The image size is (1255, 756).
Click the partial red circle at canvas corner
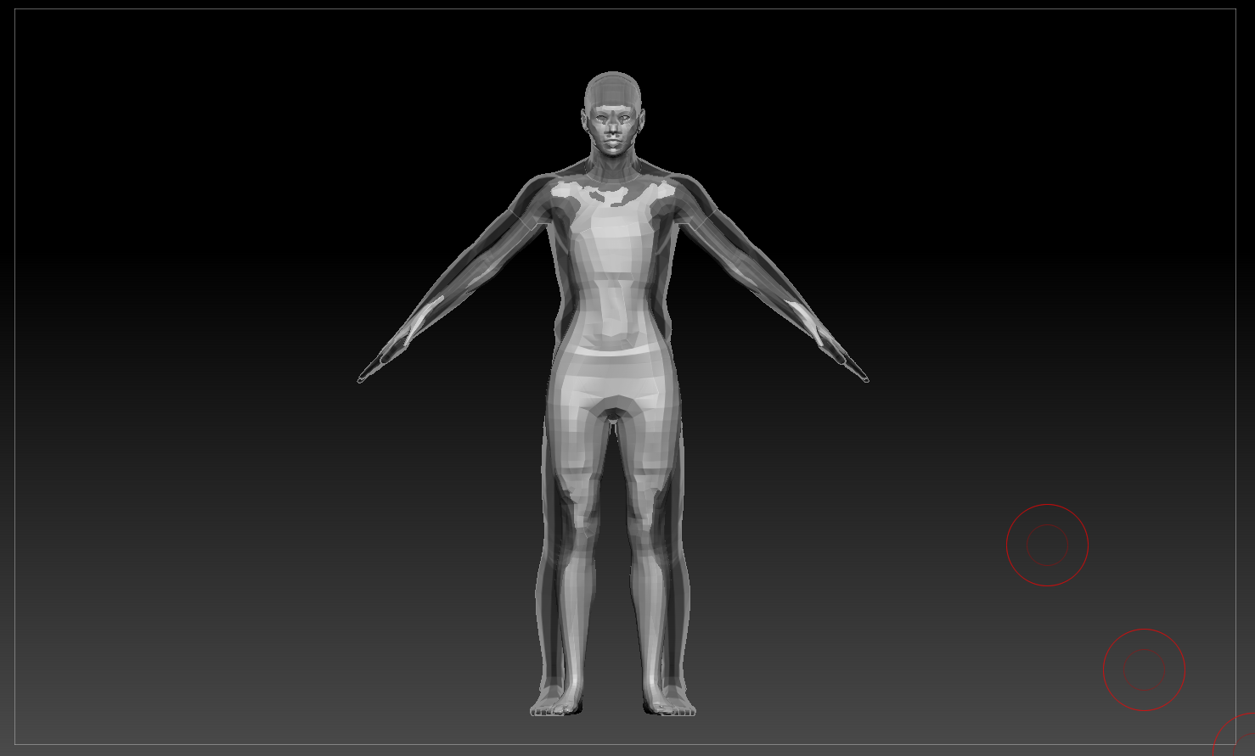1236,736
